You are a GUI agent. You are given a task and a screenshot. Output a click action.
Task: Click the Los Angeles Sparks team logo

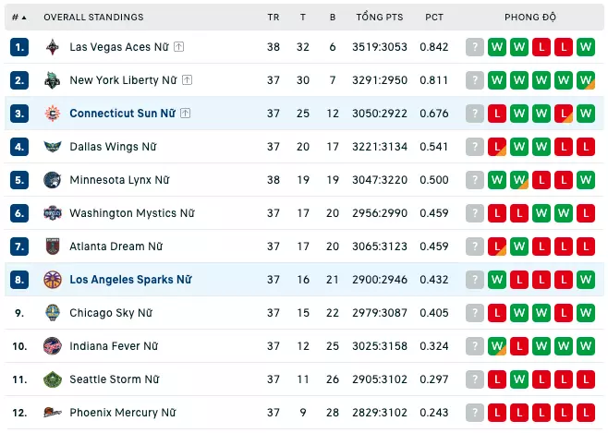(53, 280)
